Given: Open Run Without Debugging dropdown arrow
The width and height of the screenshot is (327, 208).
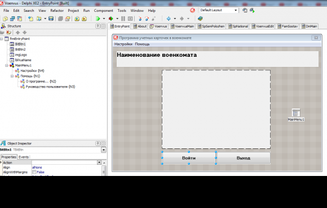Looking at the screenshot, I should point(117,19).
